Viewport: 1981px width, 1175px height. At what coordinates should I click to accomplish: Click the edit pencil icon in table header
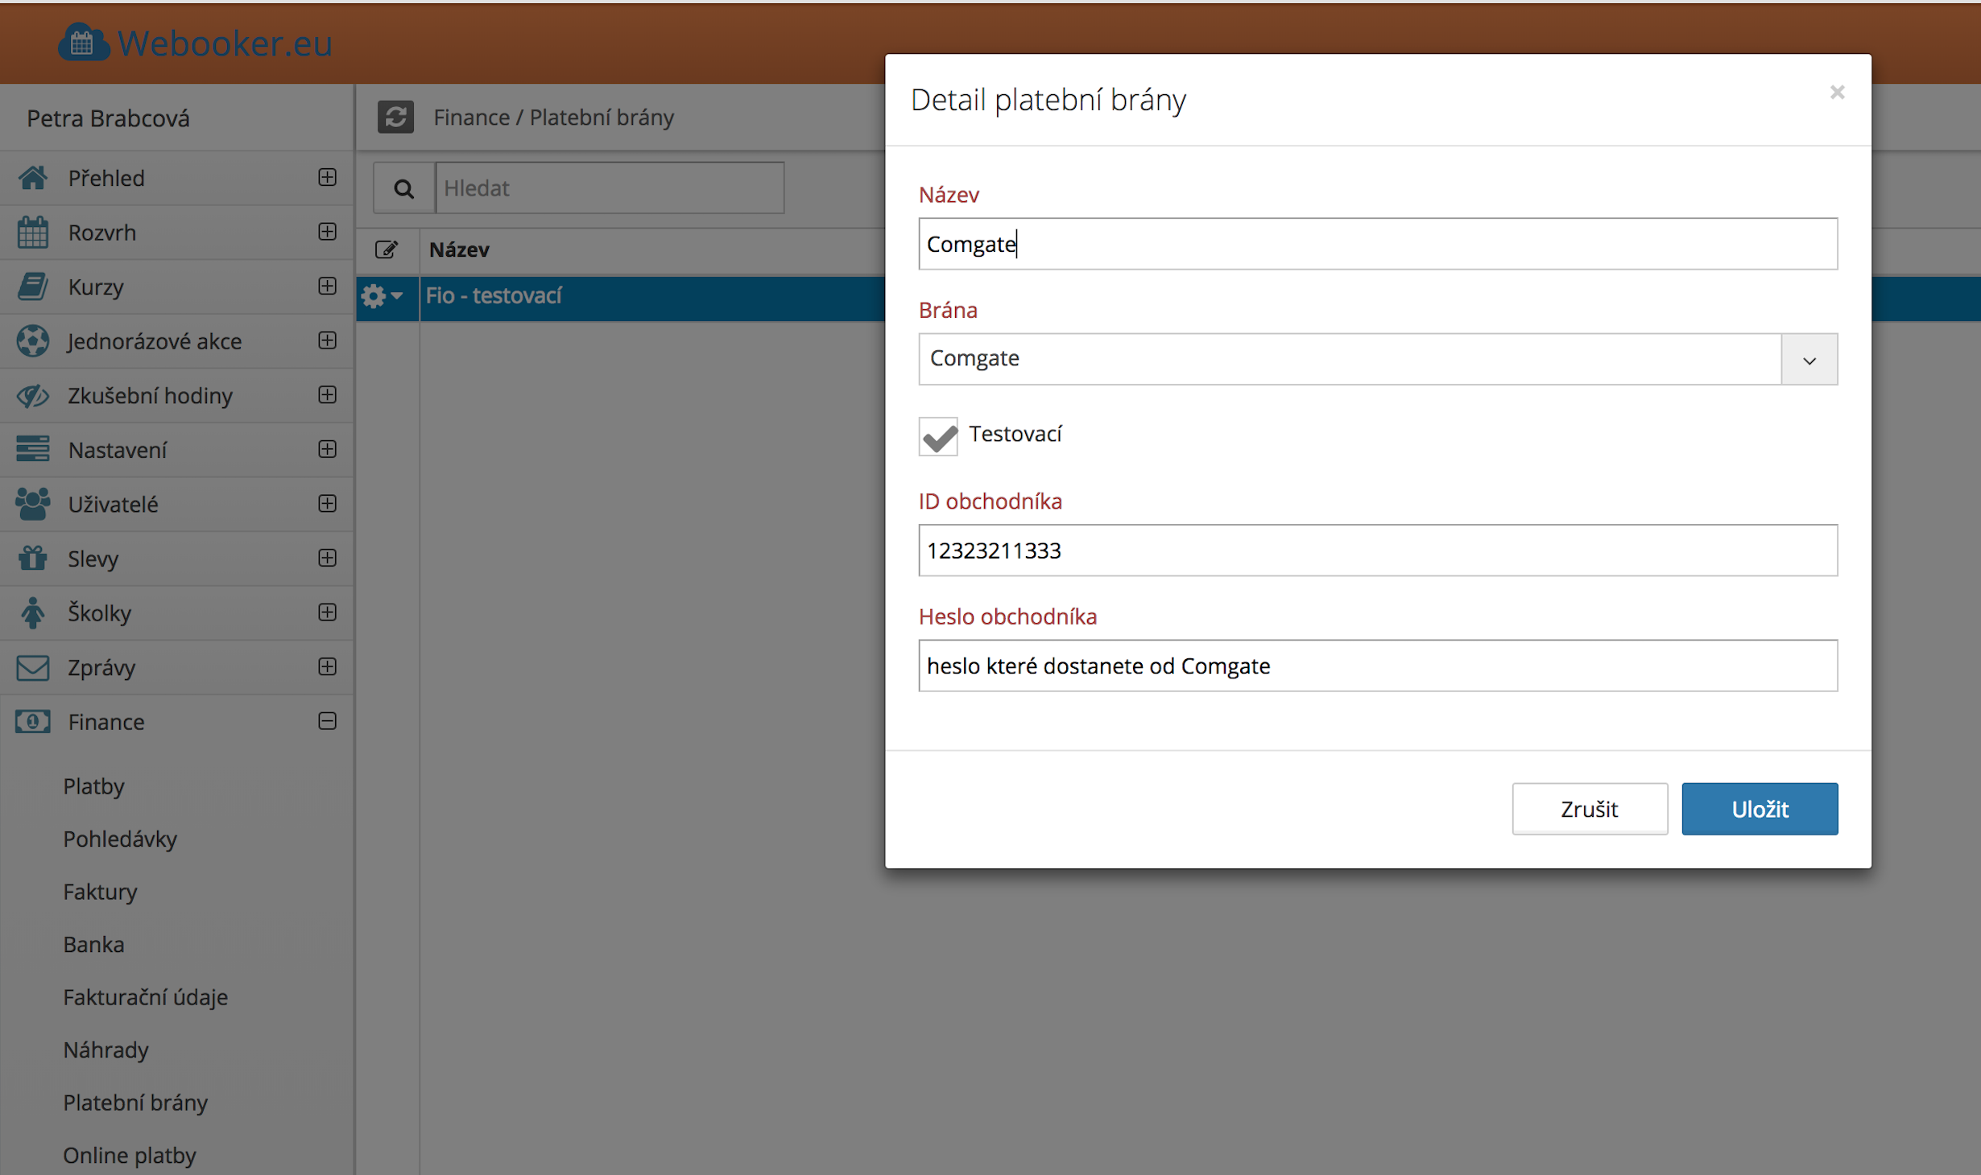pyautogui.click(x=387, y=249)
